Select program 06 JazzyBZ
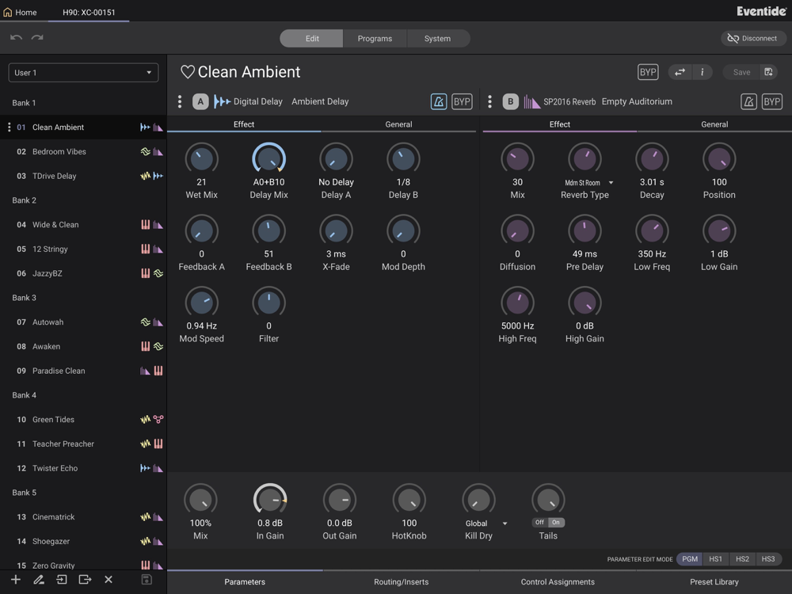Screen dimensions: 792x594 click(83, 273)
